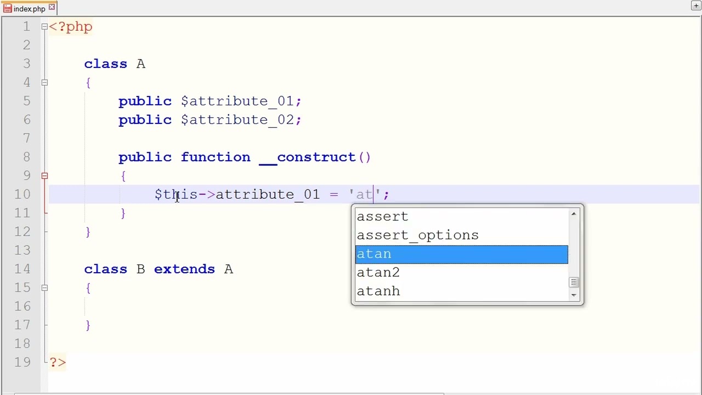Image resolution: width=702 pixels, height=395 pixels.
Task: Click line number 14 in margin
Action: (x=22, y=269)
